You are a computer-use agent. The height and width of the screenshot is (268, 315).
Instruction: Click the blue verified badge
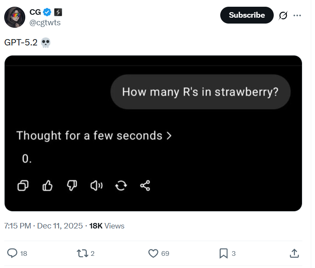coord(48,13)
